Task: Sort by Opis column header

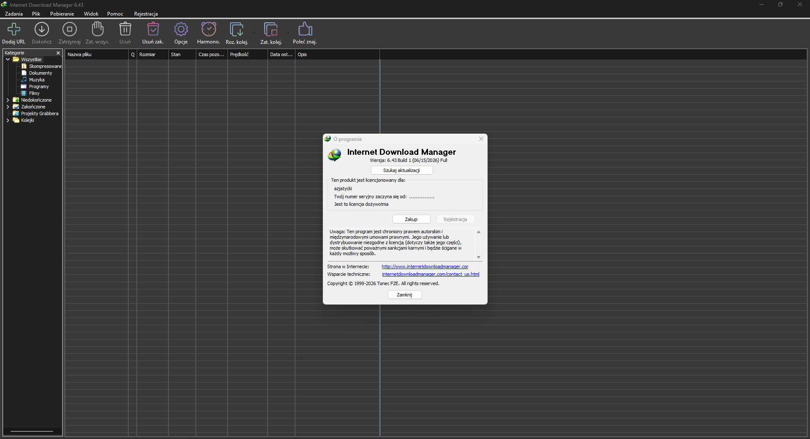Action: [337, 54]
